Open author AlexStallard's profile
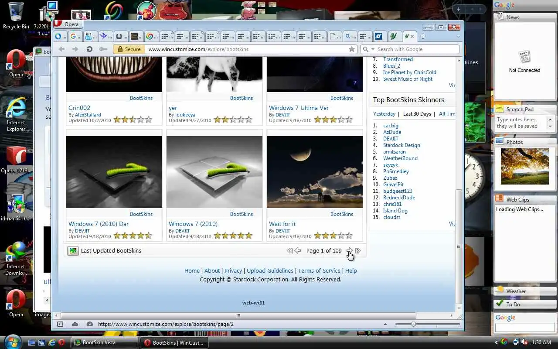Screen dimensions: 558x349 click(88, 115)
